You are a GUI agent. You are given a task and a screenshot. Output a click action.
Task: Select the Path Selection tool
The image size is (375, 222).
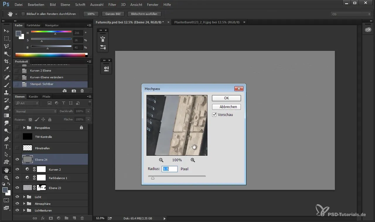click(x=6, y=154)
